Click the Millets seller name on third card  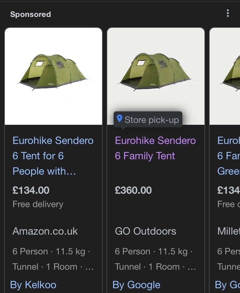pyautogui.click(x=228, y=231)
